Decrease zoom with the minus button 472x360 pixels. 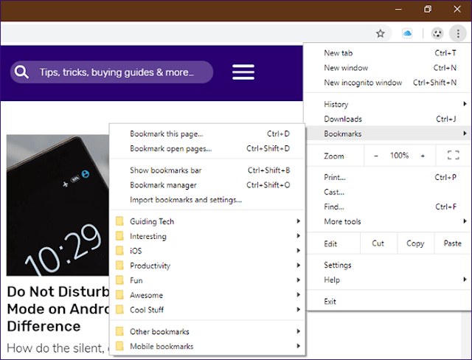coord(376,156)
